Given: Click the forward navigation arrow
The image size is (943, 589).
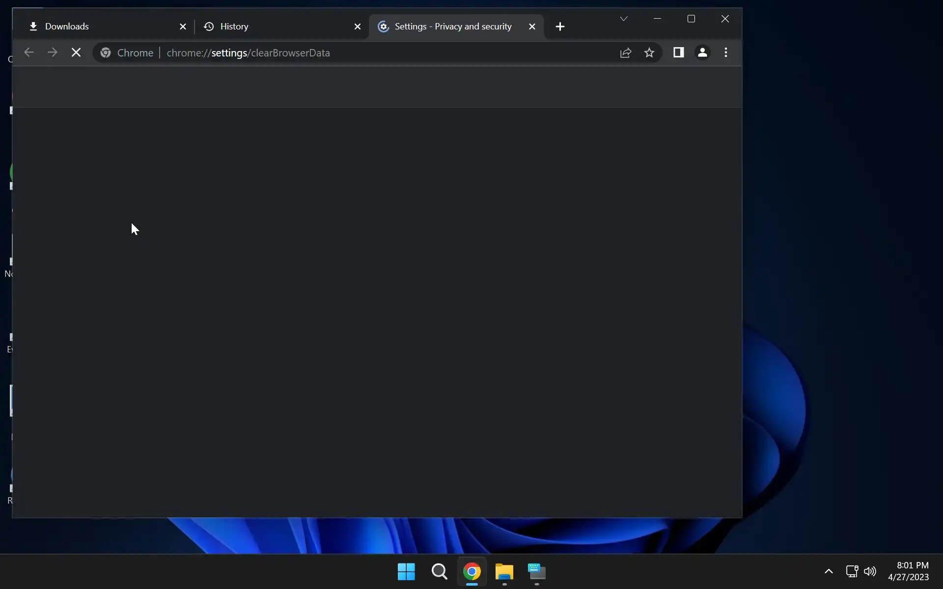Looking at the screenshot, I should click(53, 53).
